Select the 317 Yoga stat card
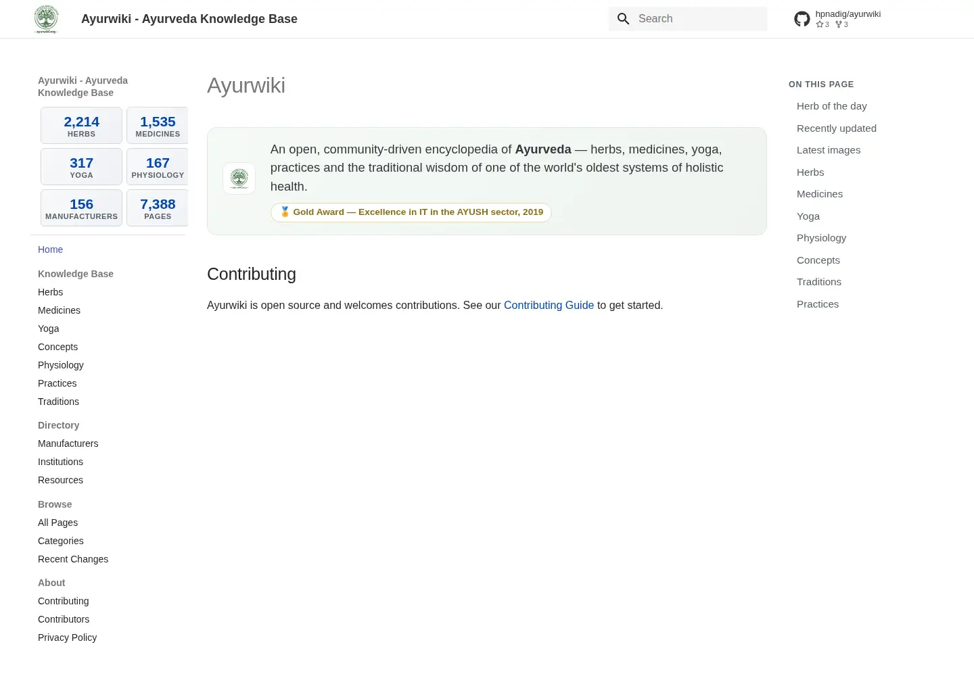Screen dimensions: 974x676 coord(82,167)
